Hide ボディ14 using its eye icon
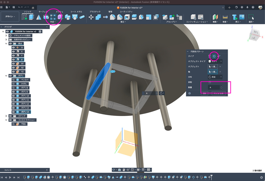265x181 pixels. (13, 112)
